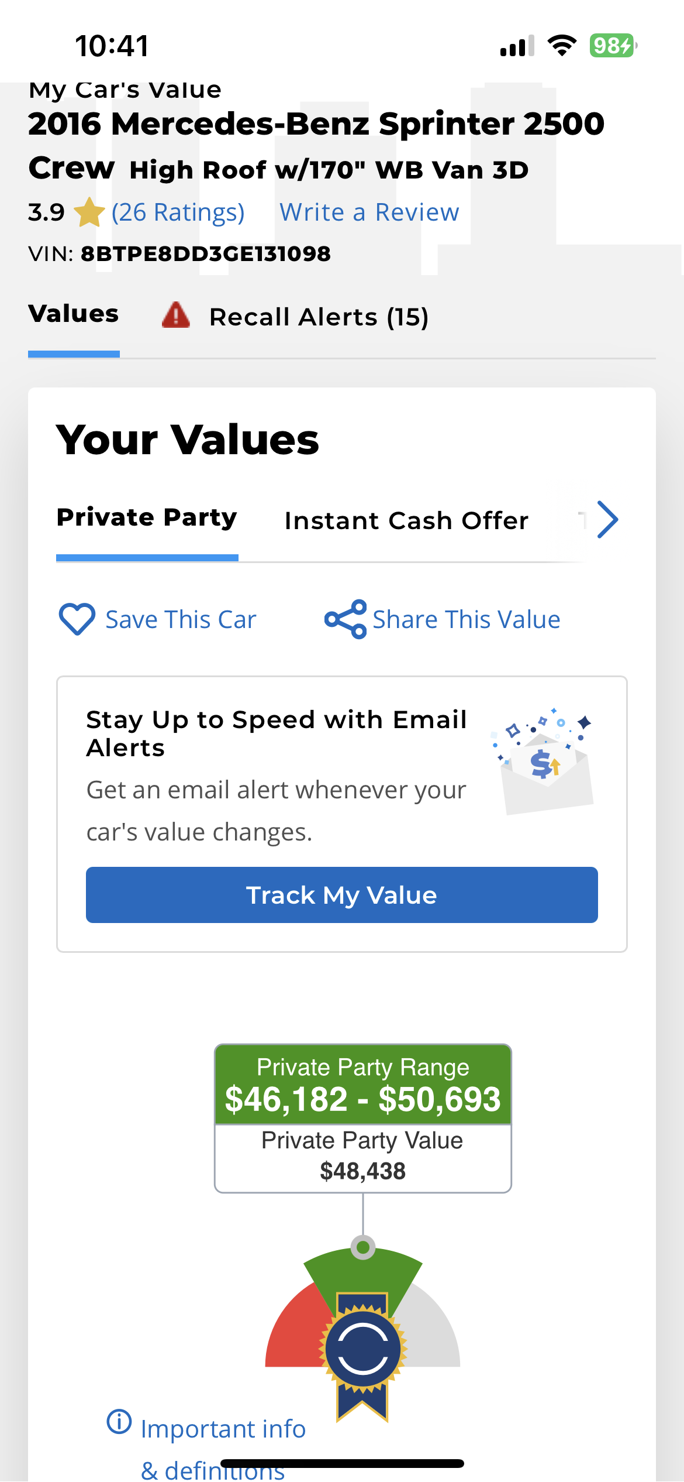684x1482 pixels.
Task: Open the (26 Ratings) link
Action: pos(178,212)
